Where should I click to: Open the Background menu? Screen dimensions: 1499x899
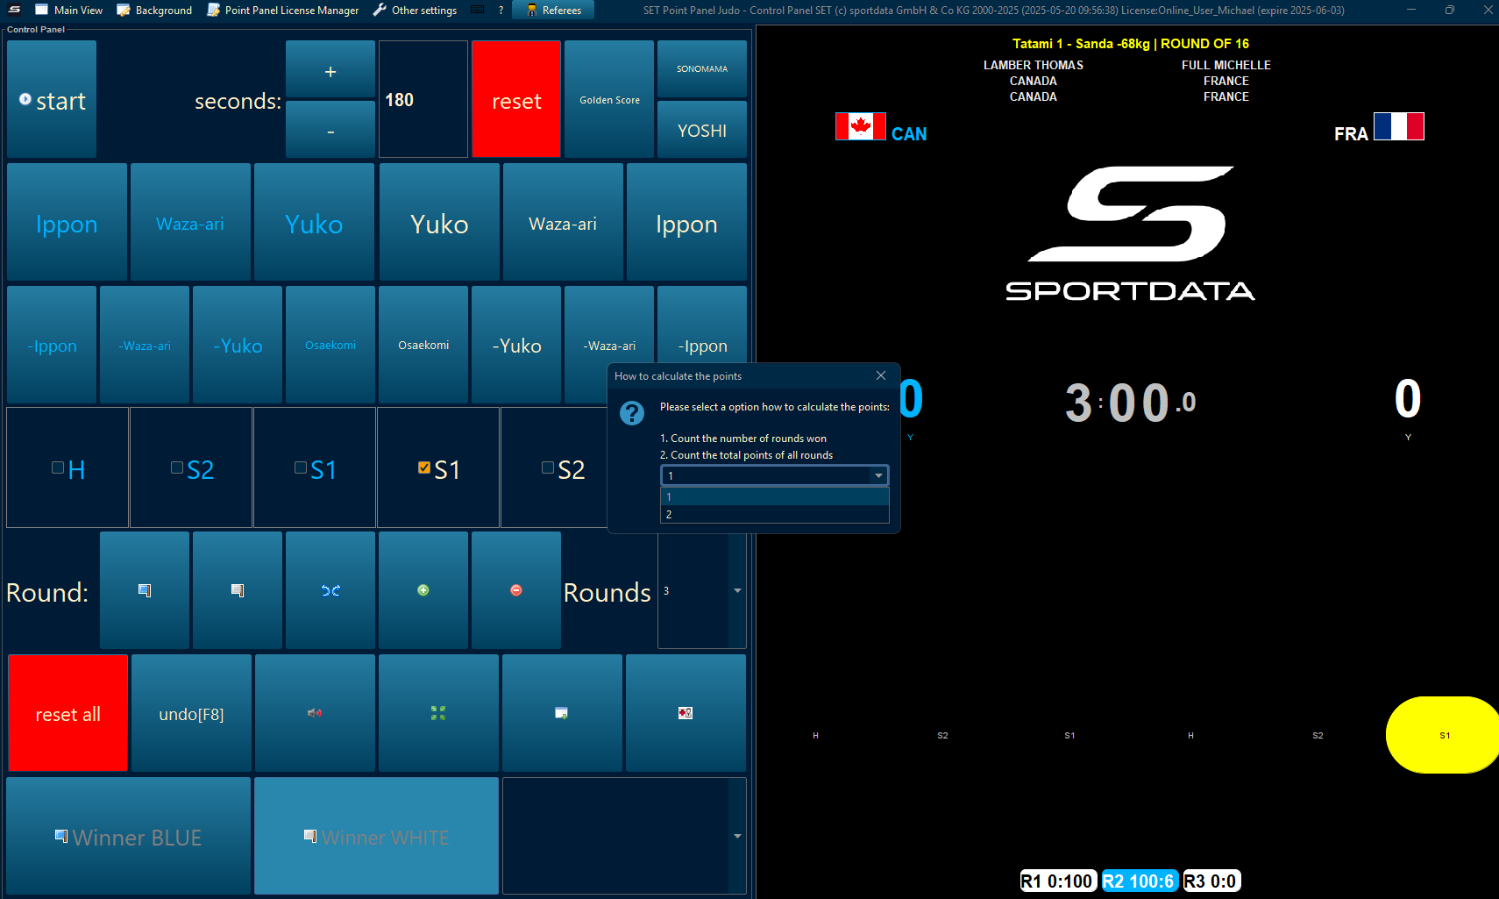(x=154, y=11)
